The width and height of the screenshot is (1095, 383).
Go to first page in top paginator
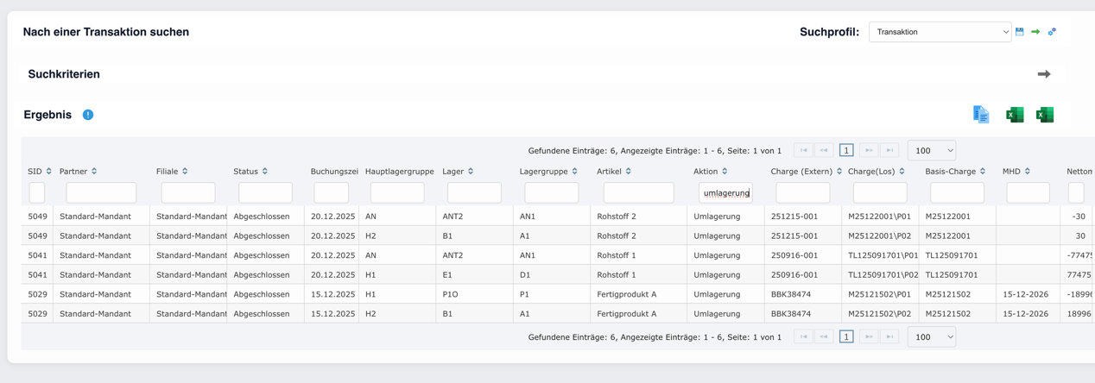click(803, 150)
